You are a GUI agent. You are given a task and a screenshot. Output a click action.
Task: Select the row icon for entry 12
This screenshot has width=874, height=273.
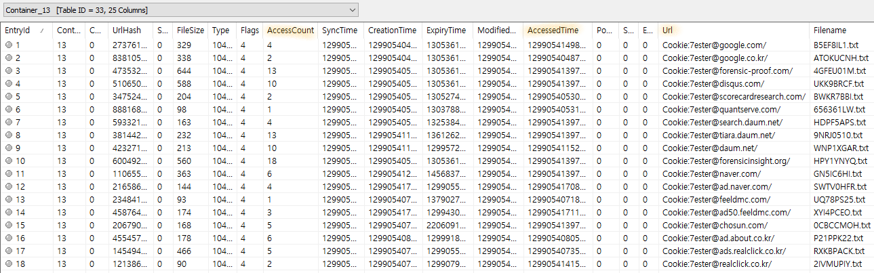tap(8, 186)
